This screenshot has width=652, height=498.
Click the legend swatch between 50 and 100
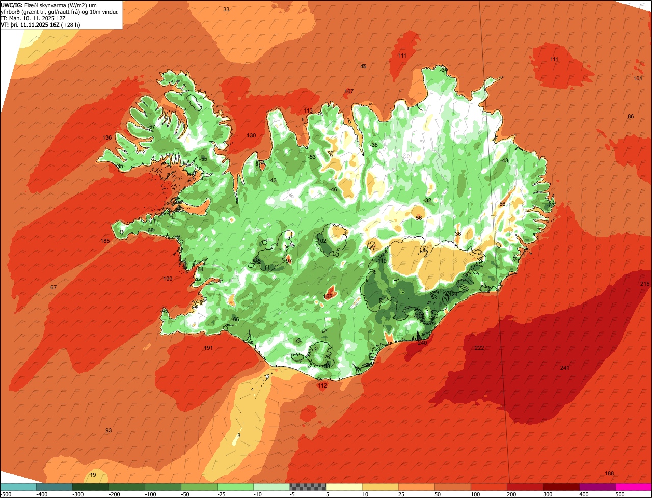pyautogui.click(x=452, y=487)
